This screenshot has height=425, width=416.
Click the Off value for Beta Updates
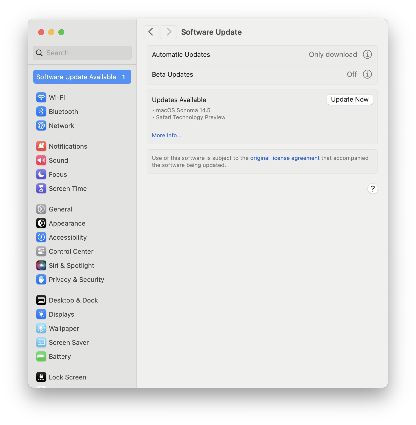pyautogui.click(x=352, y=74)
